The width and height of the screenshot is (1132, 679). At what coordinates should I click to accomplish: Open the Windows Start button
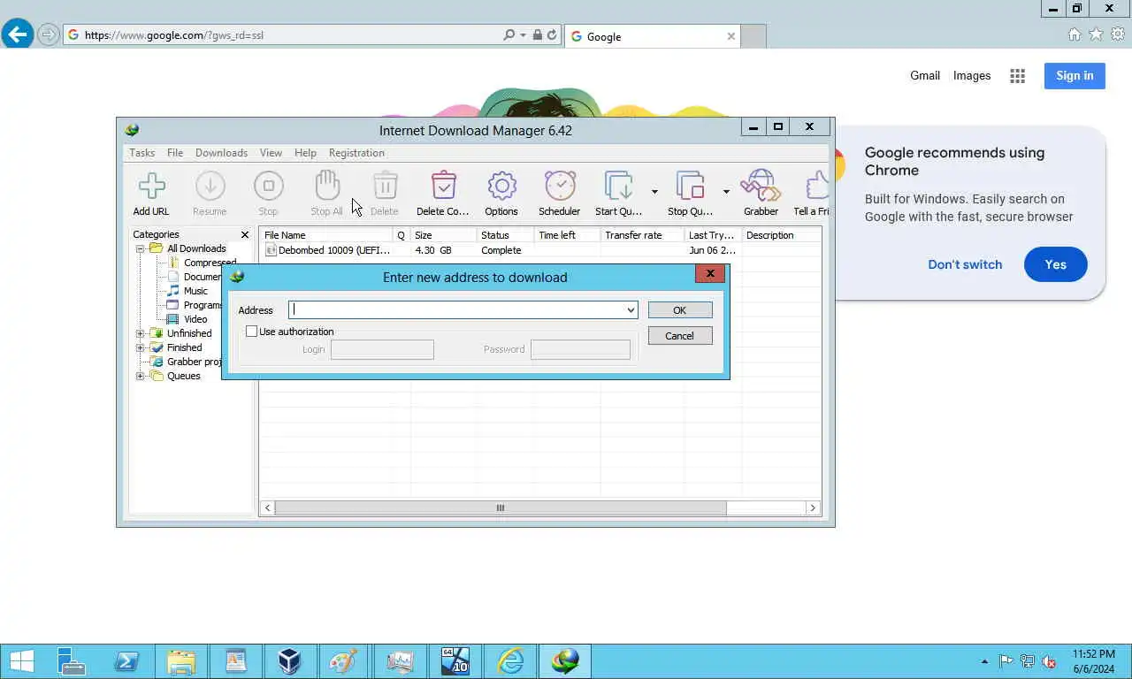tap(21, 661)
